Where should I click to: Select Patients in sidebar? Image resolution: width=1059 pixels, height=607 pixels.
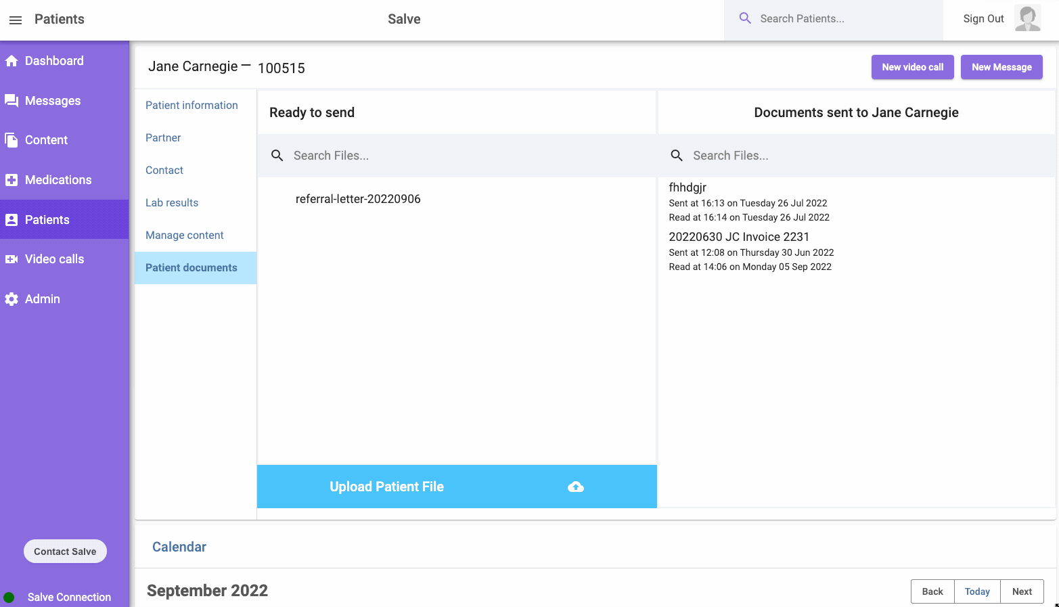pos(64,219)
